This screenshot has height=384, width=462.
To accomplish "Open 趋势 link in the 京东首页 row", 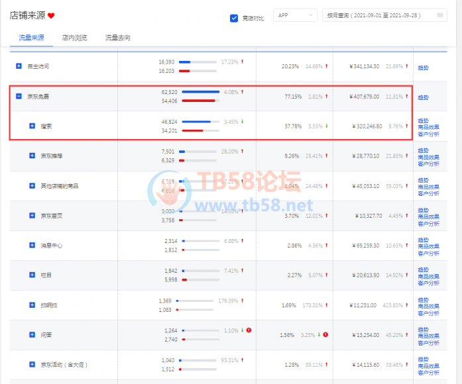I will [423, 210].
